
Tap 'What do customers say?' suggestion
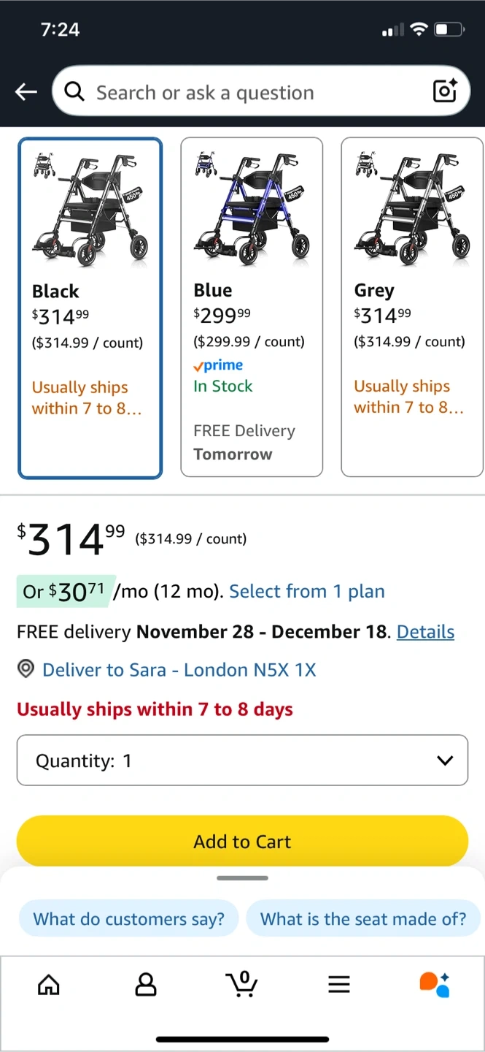point(129,918)
